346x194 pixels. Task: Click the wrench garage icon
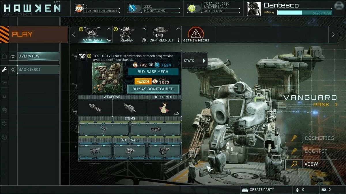pyautogui.click(x=4, y=70)
